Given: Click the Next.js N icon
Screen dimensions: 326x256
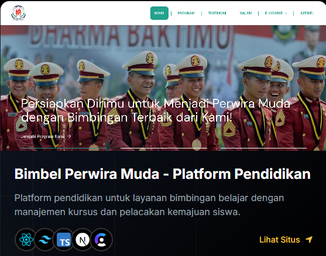Looking at the screenshot, I should [83, 240].
